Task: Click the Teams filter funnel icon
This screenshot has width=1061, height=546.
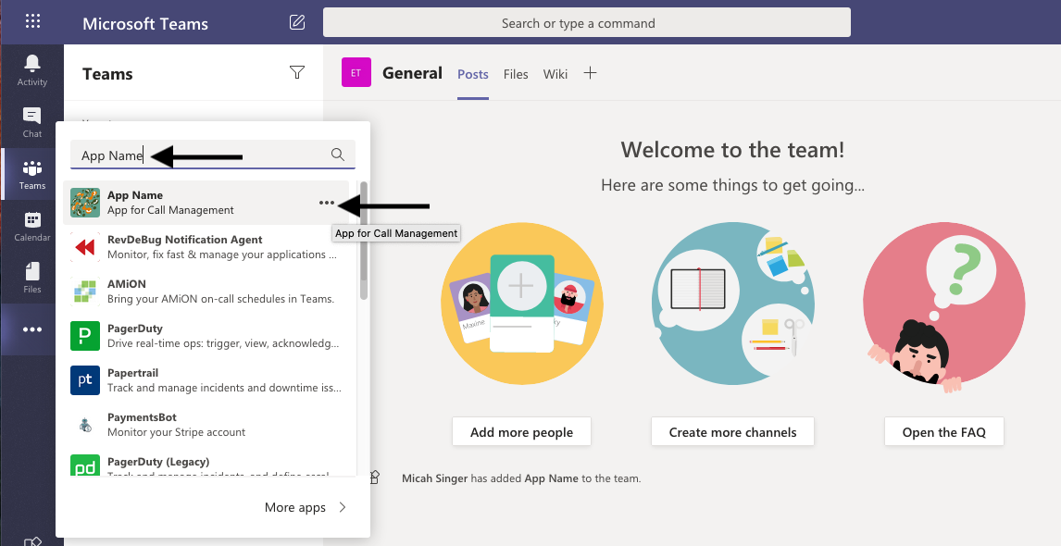Action: coord(297,72)
